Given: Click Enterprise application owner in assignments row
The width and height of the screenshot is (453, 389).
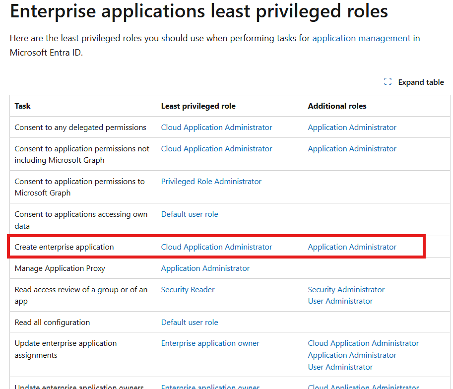Looking at the screenshot, I should pos(210,343).
